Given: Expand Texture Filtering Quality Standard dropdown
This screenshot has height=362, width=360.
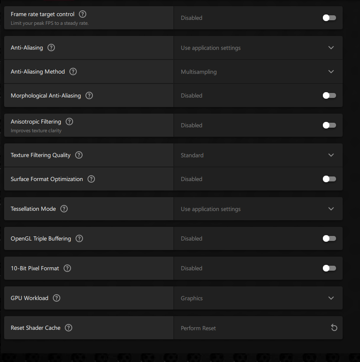Looking at the screenshot, I should 331,155.
